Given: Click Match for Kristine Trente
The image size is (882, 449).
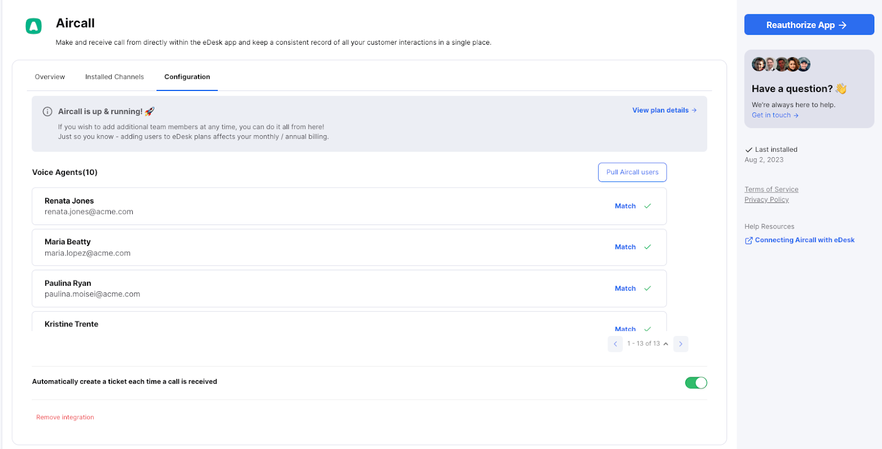Looking at the screenshot, I should click(x=625, y=328).
